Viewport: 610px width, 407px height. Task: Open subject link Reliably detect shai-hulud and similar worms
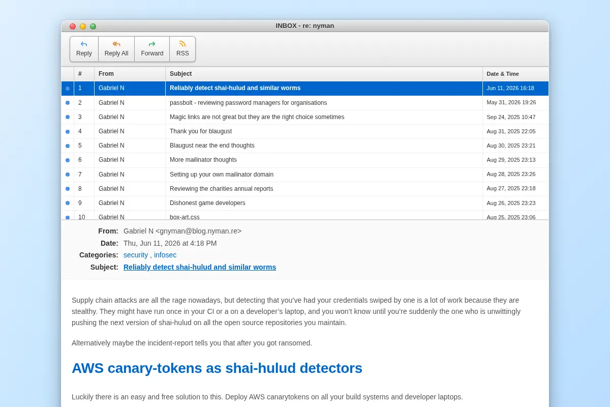pos(200,267)
